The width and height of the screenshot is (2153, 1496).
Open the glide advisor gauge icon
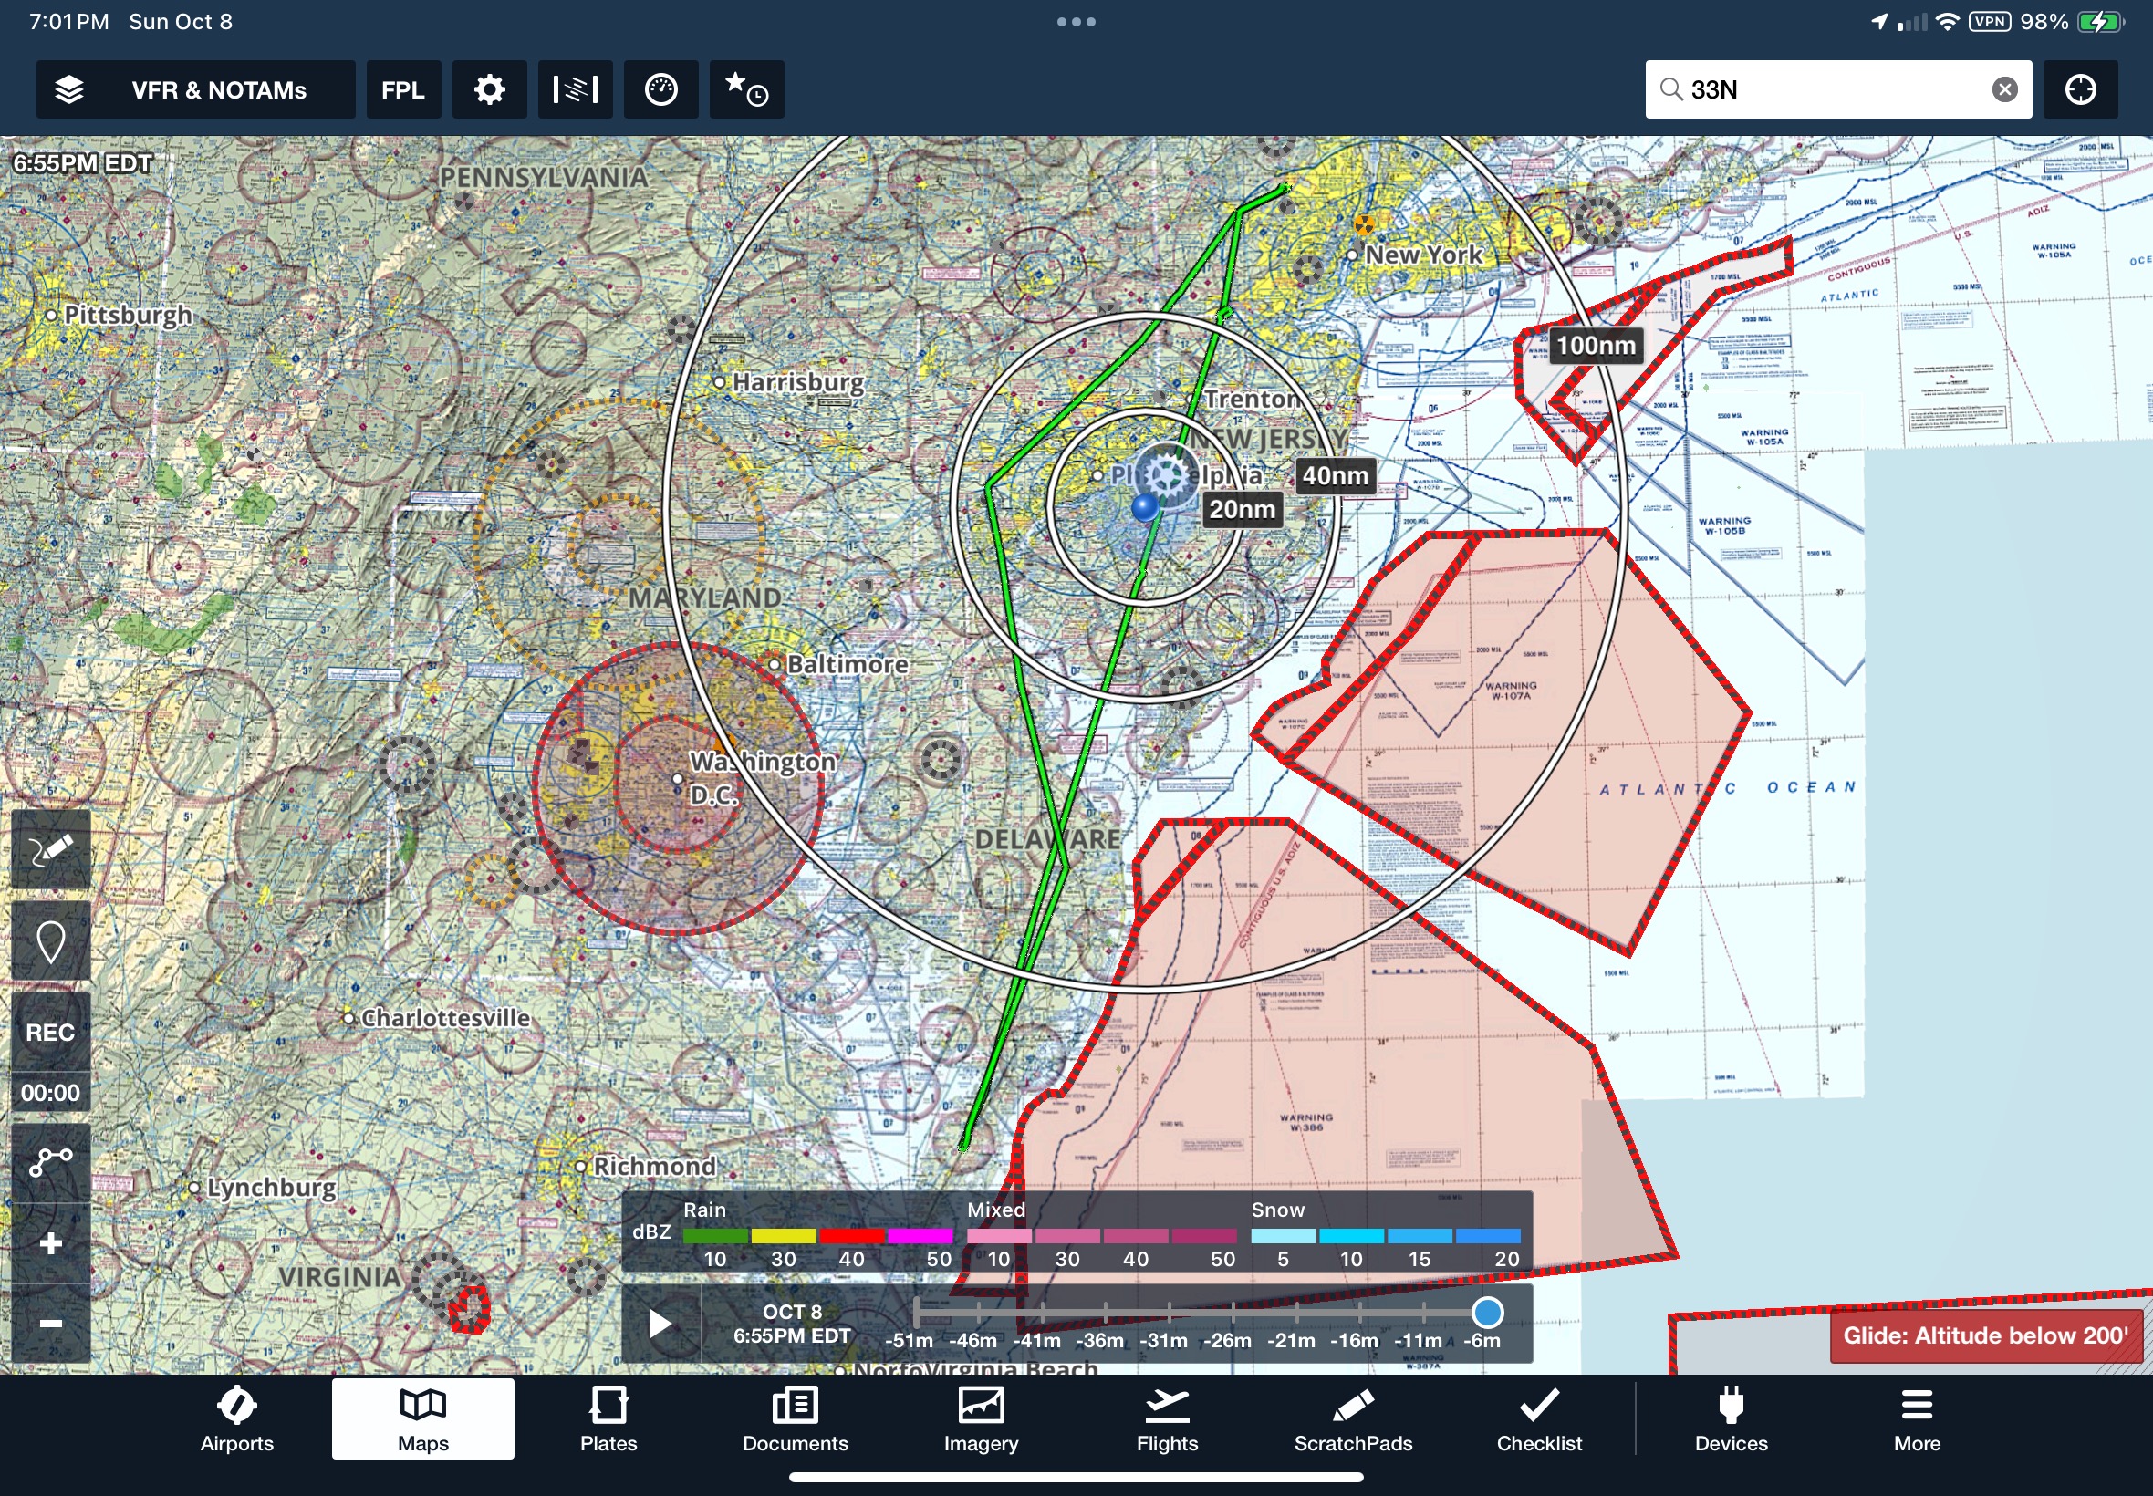[660, 90]
